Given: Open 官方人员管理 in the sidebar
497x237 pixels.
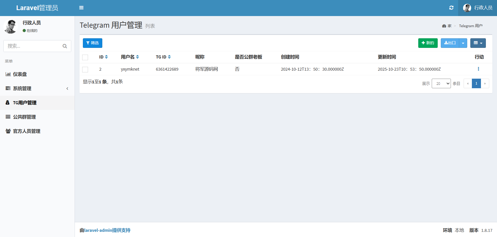Looking at the screenshot, I should pos(27,131).
